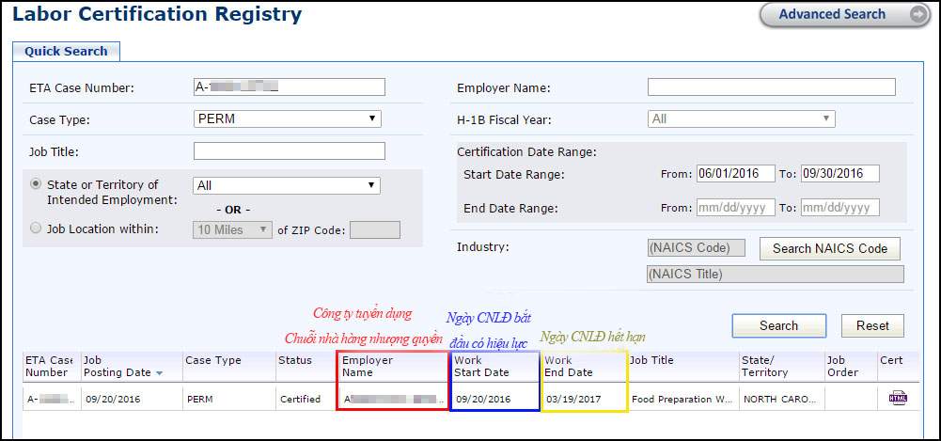
Task: Click the Employer Name text field
Action: (771, 87)
